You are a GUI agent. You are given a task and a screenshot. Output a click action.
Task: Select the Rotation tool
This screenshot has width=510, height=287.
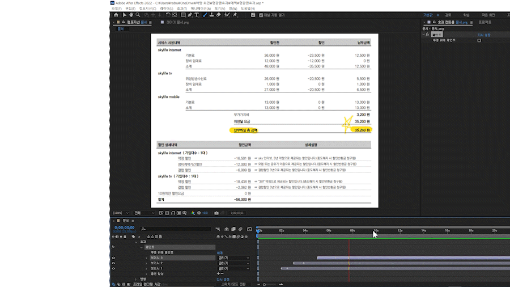tap(168, 15)
